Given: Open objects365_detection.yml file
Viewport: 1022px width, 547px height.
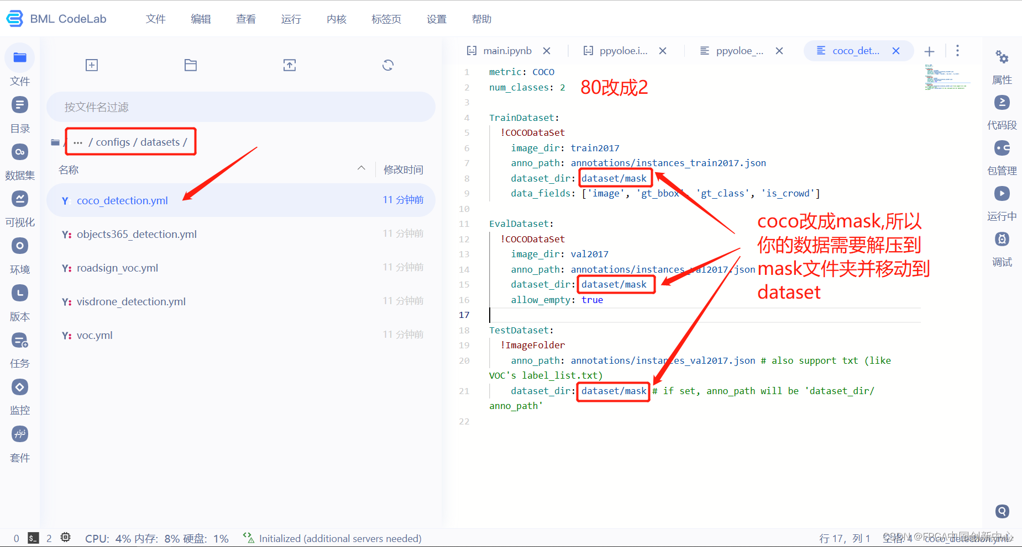Looking at the screenshot, I should click(241, 234).
